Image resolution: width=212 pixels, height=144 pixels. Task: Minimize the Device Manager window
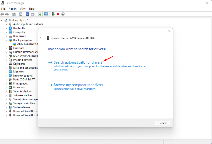(187, 3)
